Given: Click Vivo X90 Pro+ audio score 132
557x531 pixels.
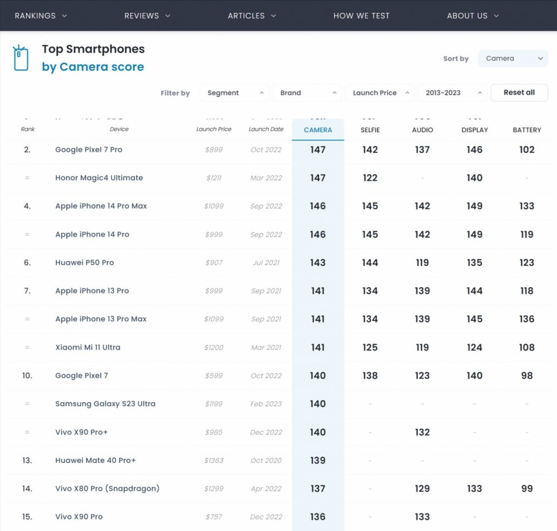Looking at the screenshot, I should 422,432.
